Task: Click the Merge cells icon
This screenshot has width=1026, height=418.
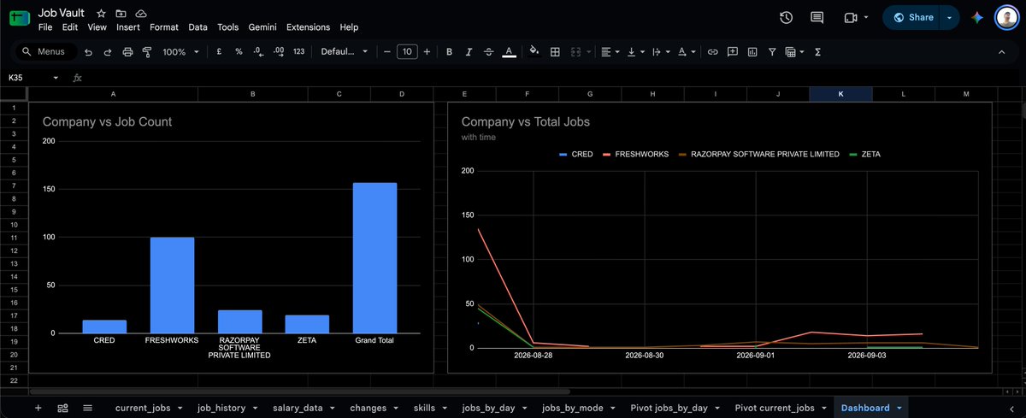Action: 575,52
